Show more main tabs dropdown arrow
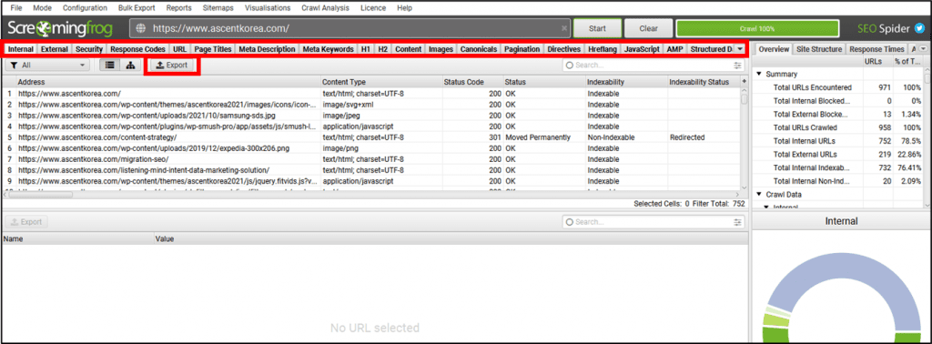 click(739, 49)
